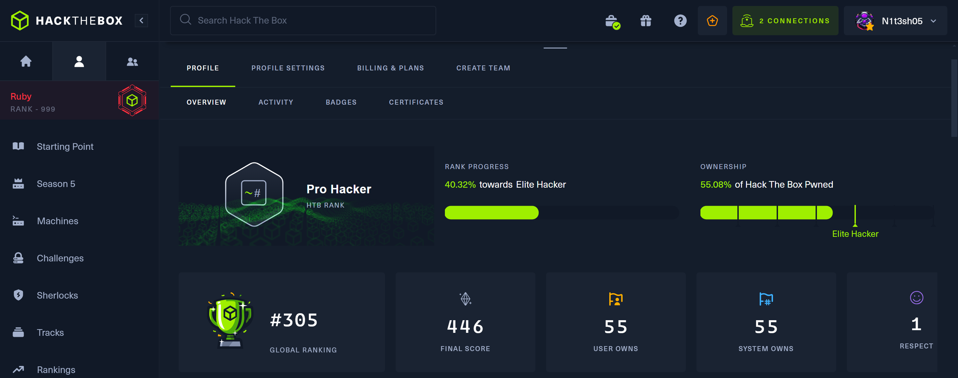Collapse the sidebar with the chevron button
This screenshot has width=958, height=378.
[x=141, y=20]
